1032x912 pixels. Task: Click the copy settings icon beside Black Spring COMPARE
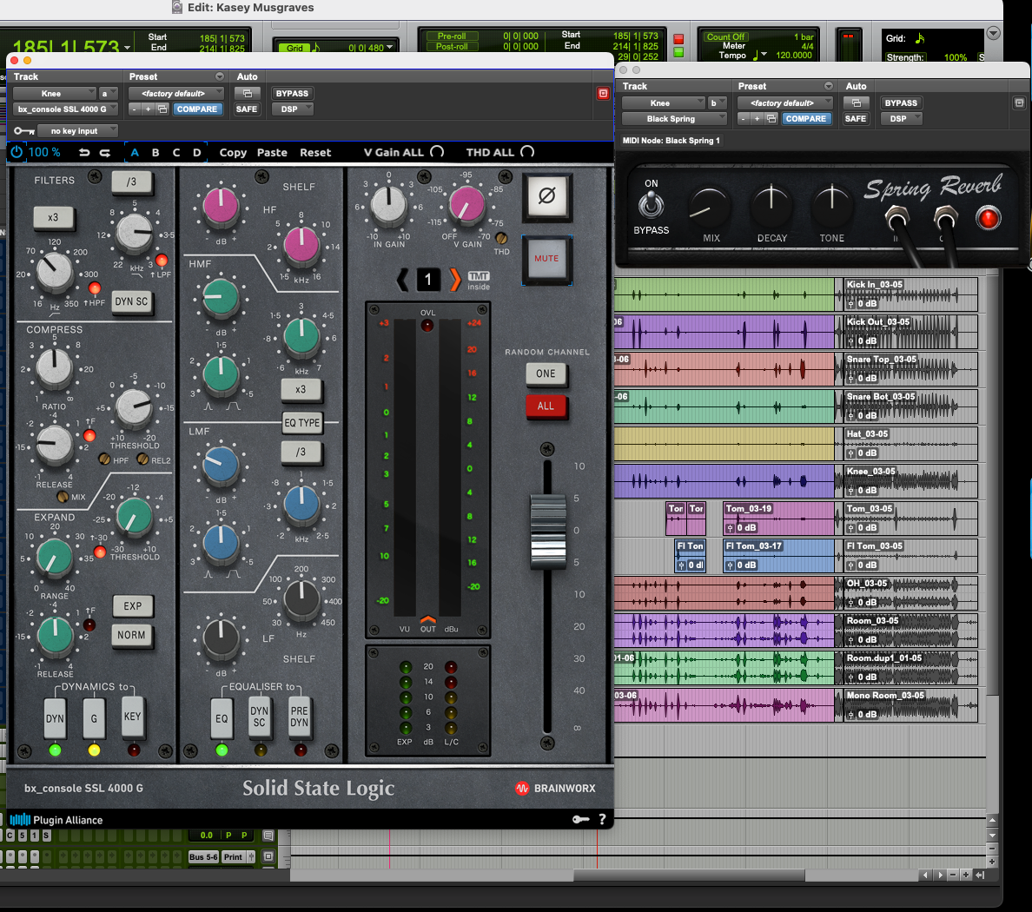point(771,118)
